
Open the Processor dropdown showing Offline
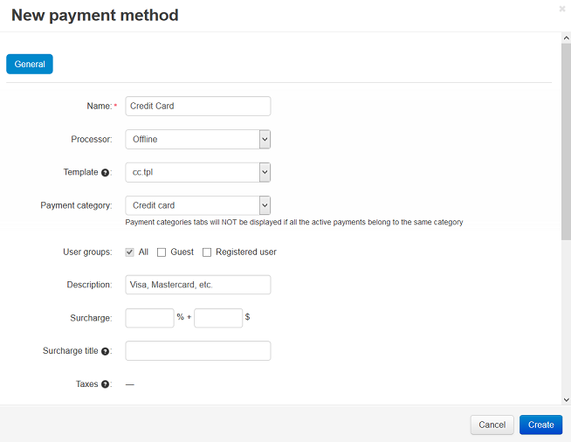tap(197, 139)
